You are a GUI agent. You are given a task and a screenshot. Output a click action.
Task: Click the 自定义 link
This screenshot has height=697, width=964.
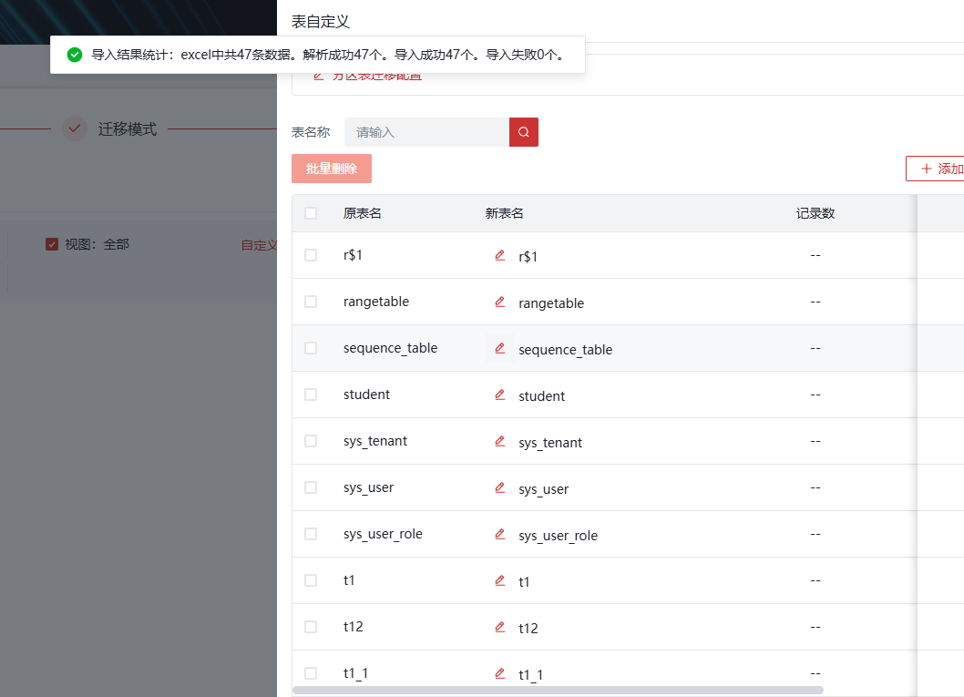[x=259, y=245]
